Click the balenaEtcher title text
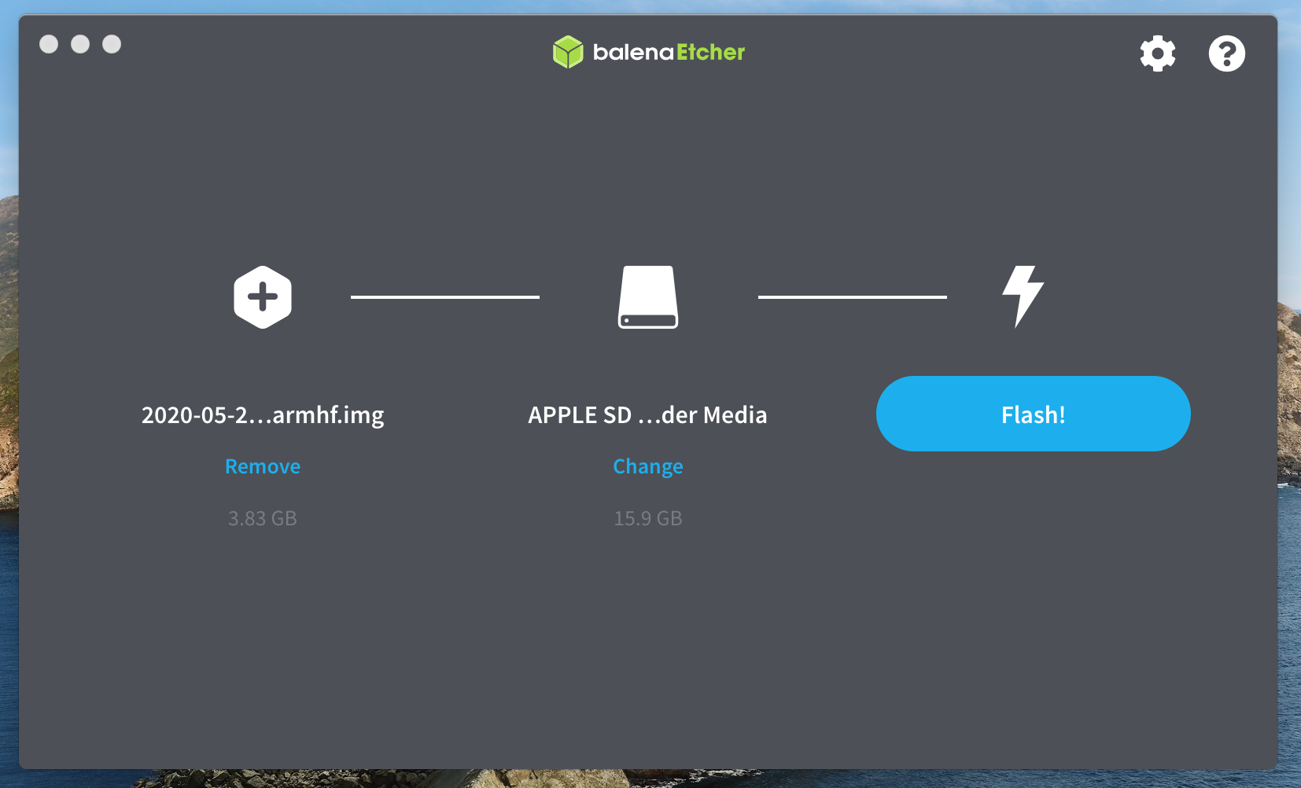Image resolution: width=1301 pixels, height=788 pixels. click(x=669, y=52)
